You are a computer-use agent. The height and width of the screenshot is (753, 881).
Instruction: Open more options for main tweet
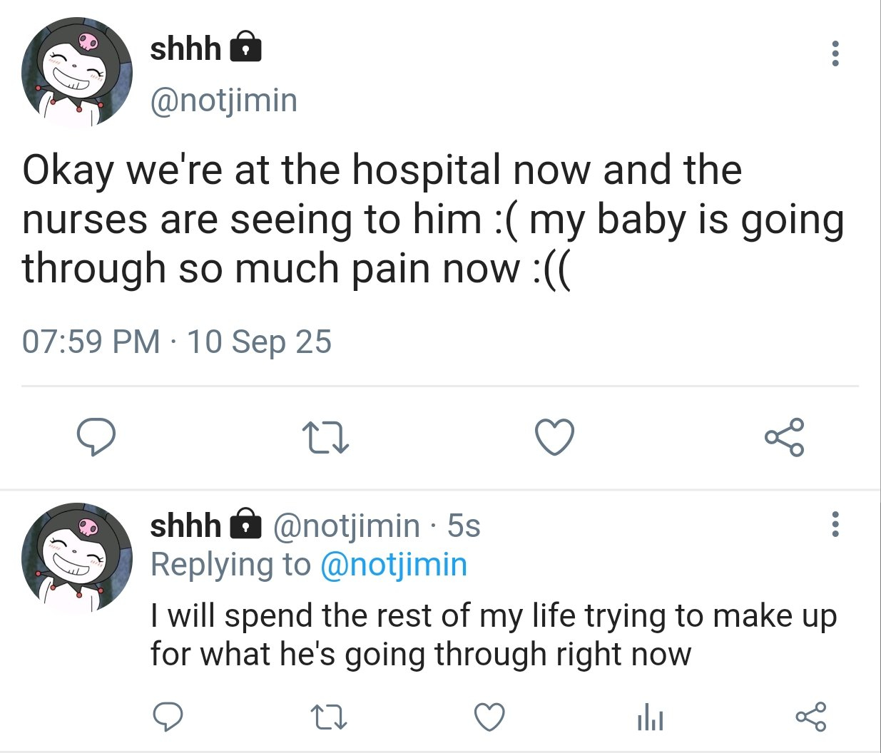(x=835, y=54)
